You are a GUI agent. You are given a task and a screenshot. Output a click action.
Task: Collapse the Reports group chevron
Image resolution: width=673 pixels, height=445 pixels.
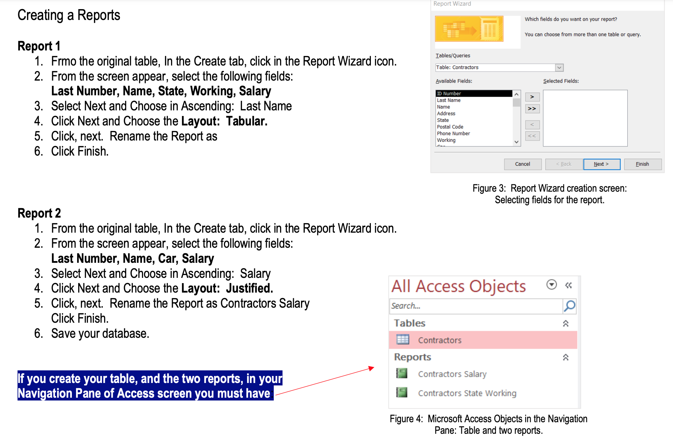pyautogui.click(x=566, y=357)
